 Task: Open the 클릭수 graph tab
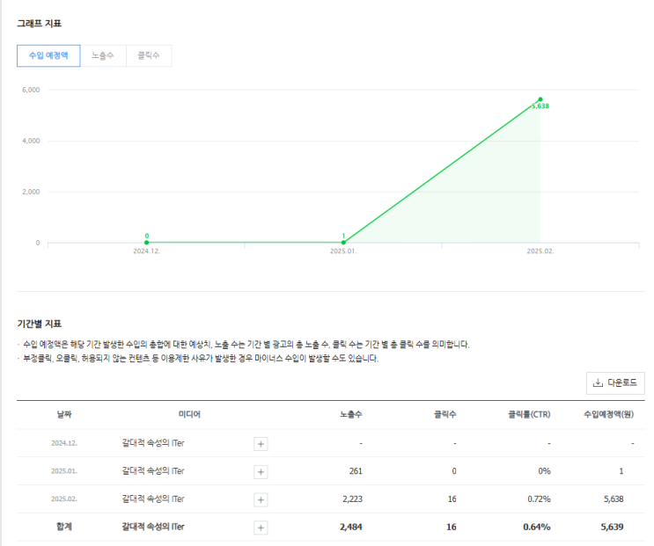[x=149, y=55]
